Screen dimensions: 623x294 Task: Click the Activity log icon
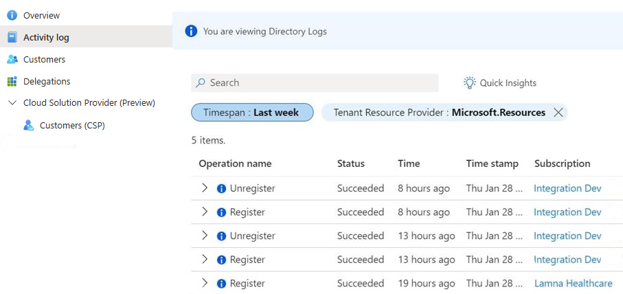[x=12, y=37]
